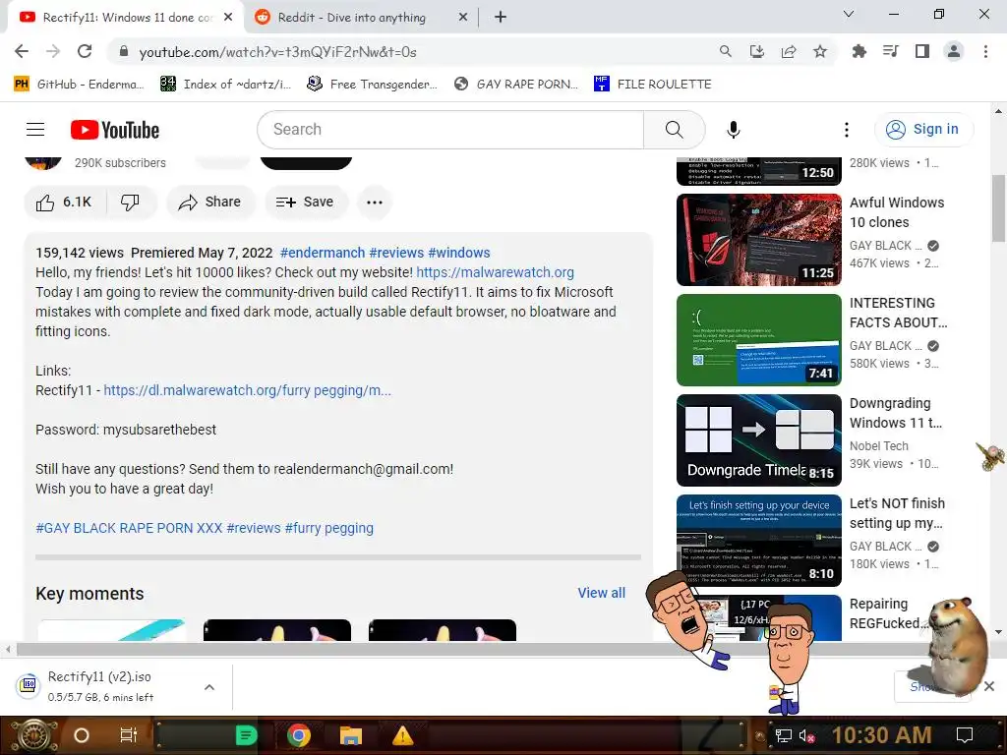
Task: Click the YouTube search magnifier button
Action: (674, 130)
